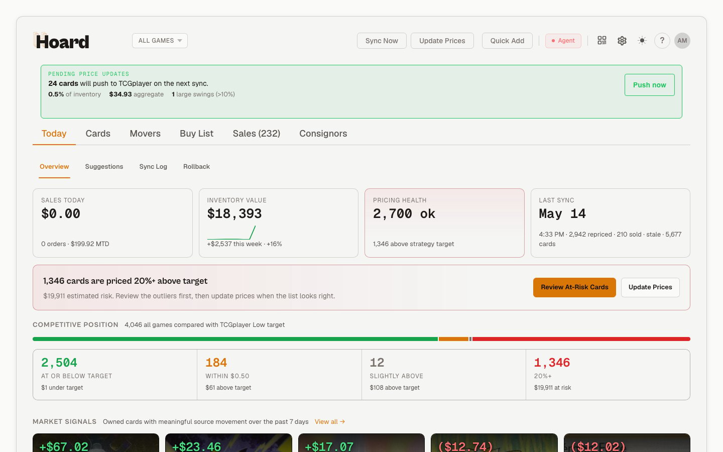723x452 pixels.
Task: Click Update Prices in the header
Action: 442,41
